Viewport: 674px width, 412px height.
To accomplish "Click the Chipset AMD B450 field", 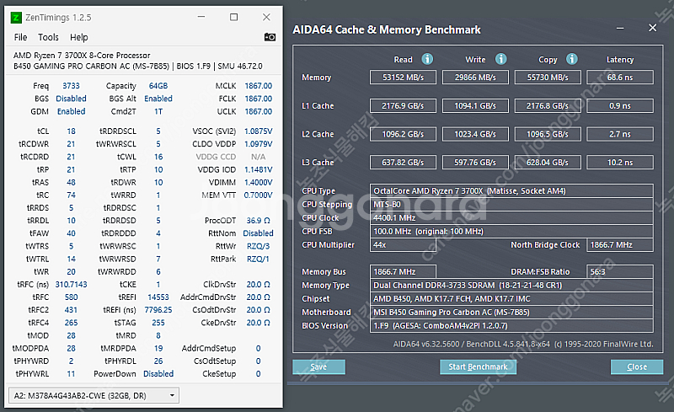I will tap(511, 298).
